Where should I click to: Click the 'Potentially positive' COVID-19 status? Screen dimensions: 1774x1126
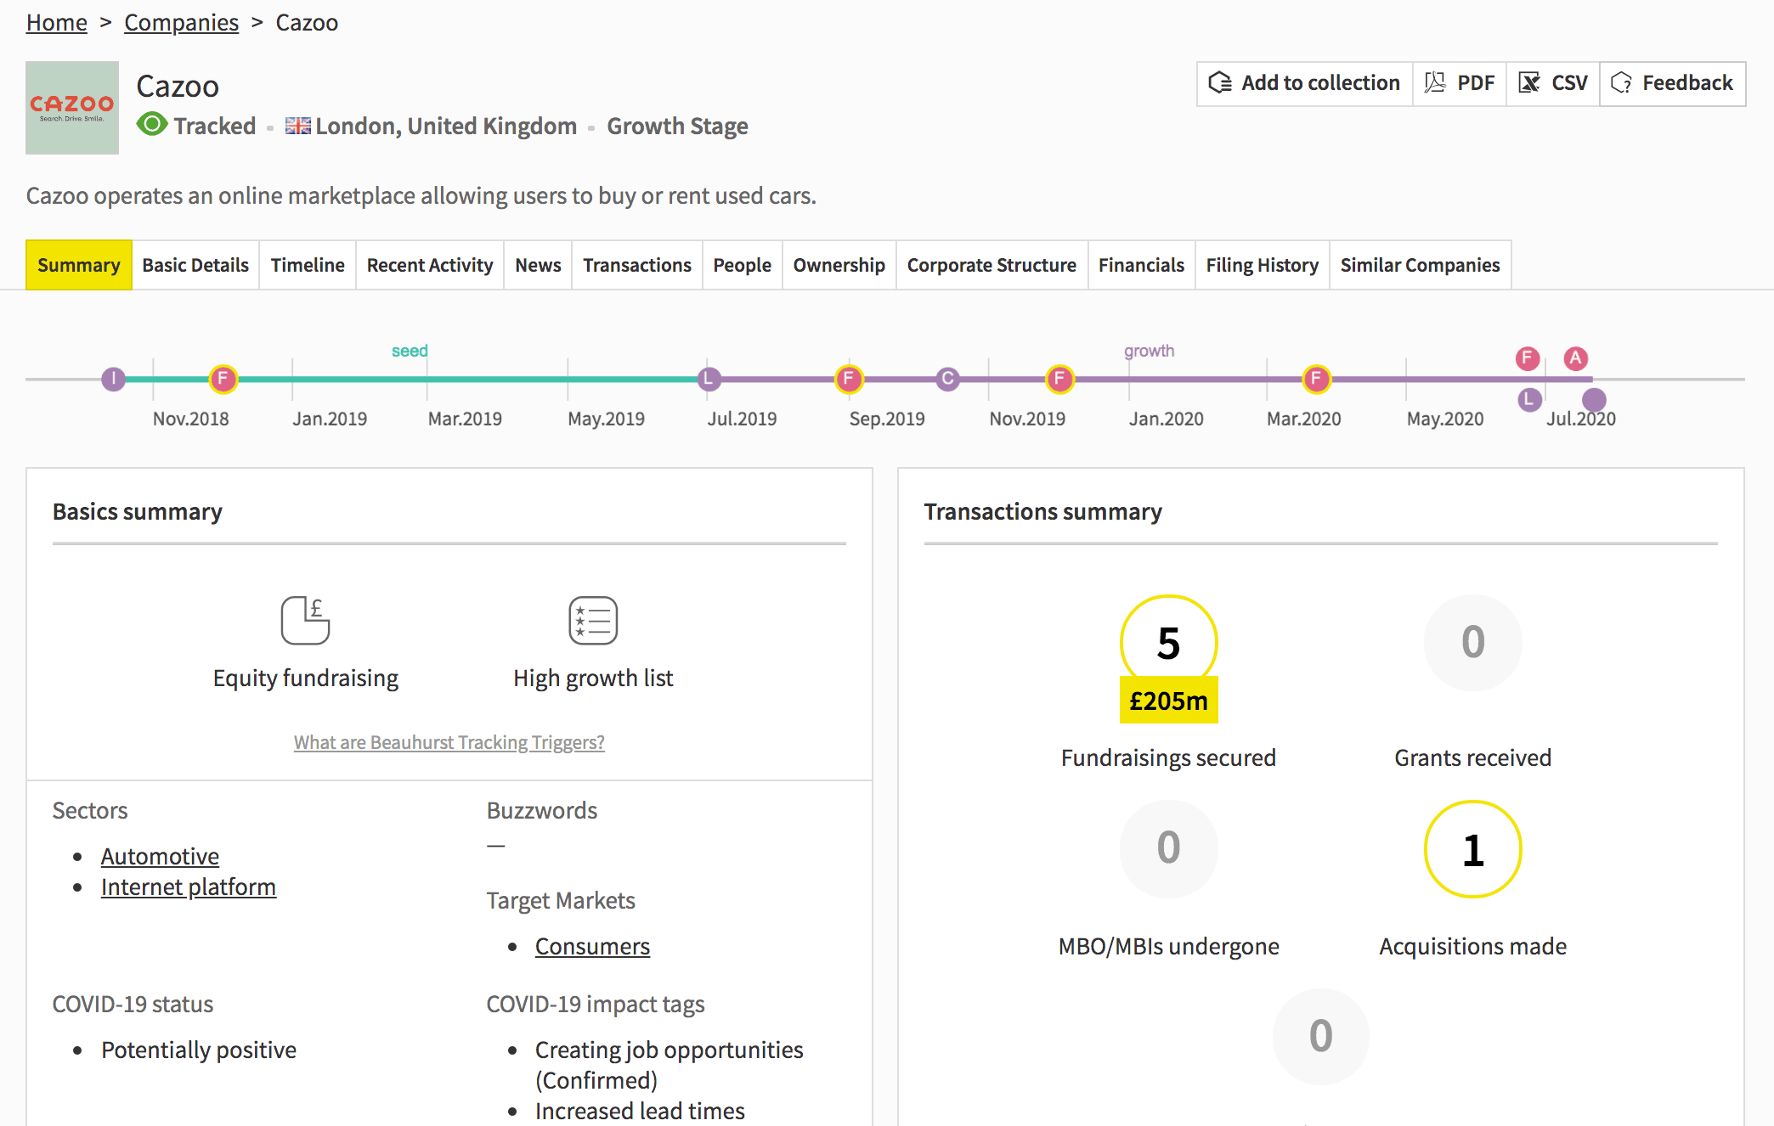pos(199,1050)
